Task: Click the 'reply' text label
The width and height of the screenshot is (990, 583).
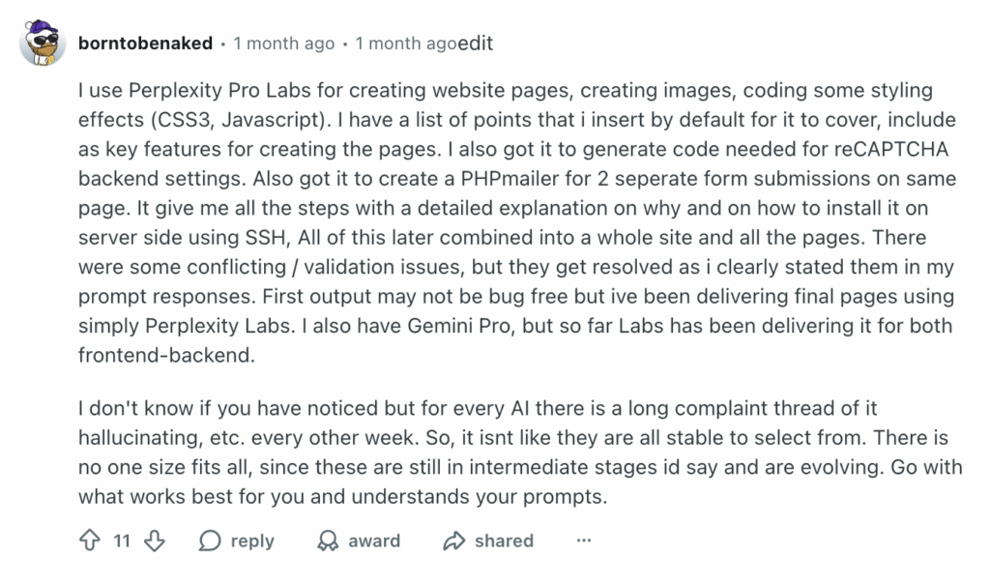Action: click(x=252, y=540)
